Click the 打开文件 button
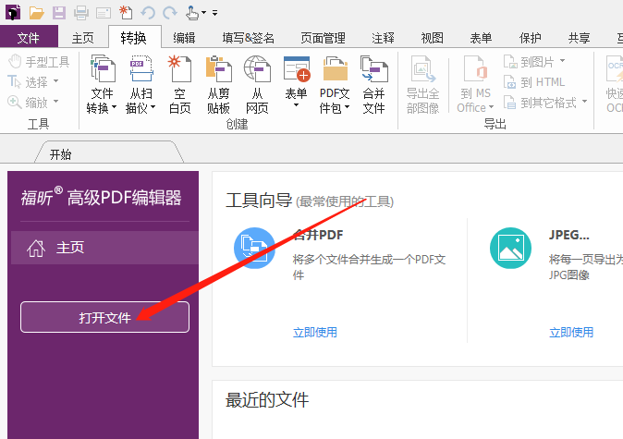The width and height of the screenshot is (623, 439). point(104,317)
